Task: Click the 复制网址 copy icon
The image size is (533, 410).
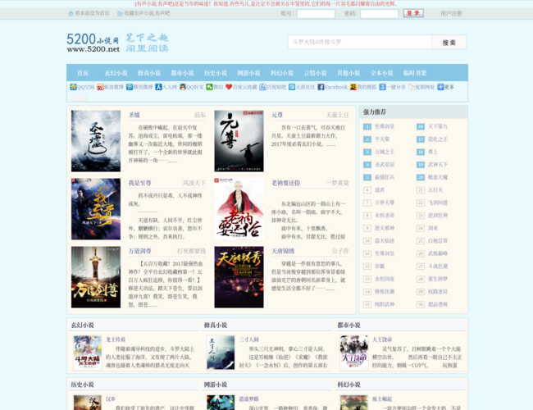Action: (x=412, y=87)
